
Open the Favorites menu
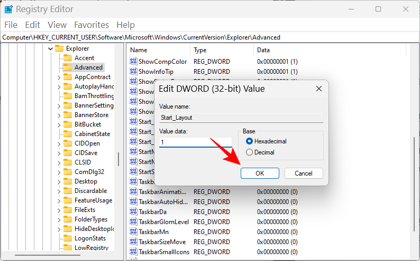click(x=91, y=25)
